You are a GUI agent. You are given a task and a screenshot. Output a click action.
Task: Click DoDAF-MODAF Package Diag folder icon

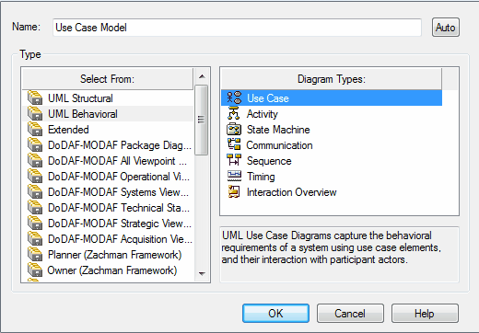[x=35, y=144]
